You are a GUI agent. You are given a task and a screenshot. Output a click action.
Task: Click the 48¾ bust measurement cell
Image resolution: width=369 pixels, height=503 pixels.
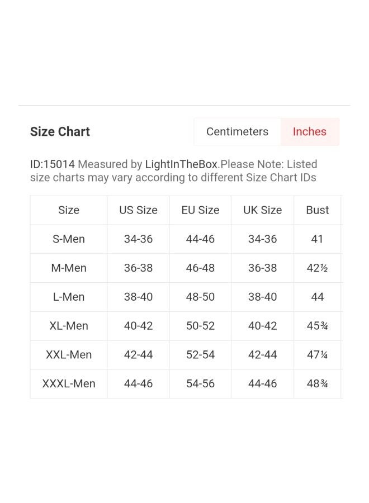point(318,383)
